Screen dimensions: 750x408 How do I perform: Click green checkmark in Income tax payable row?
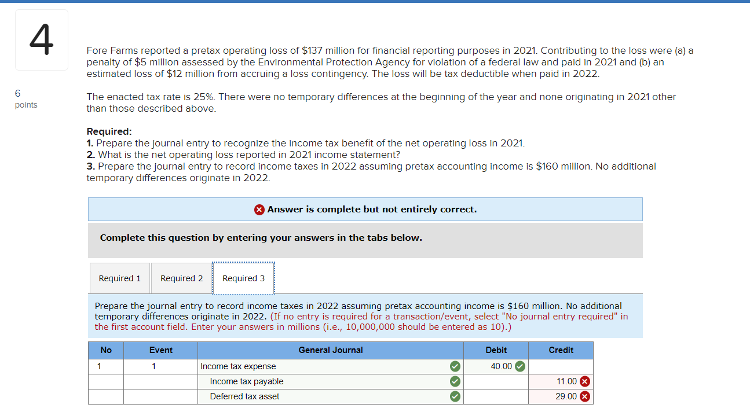455,381
